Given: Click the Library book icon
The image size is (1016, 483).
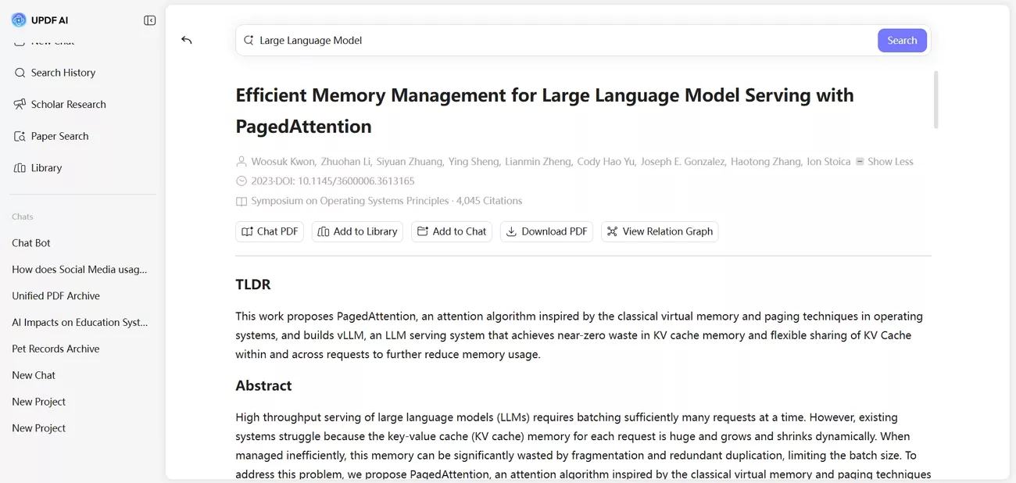Looking at the screenshot, I should (x=20, y=168).
